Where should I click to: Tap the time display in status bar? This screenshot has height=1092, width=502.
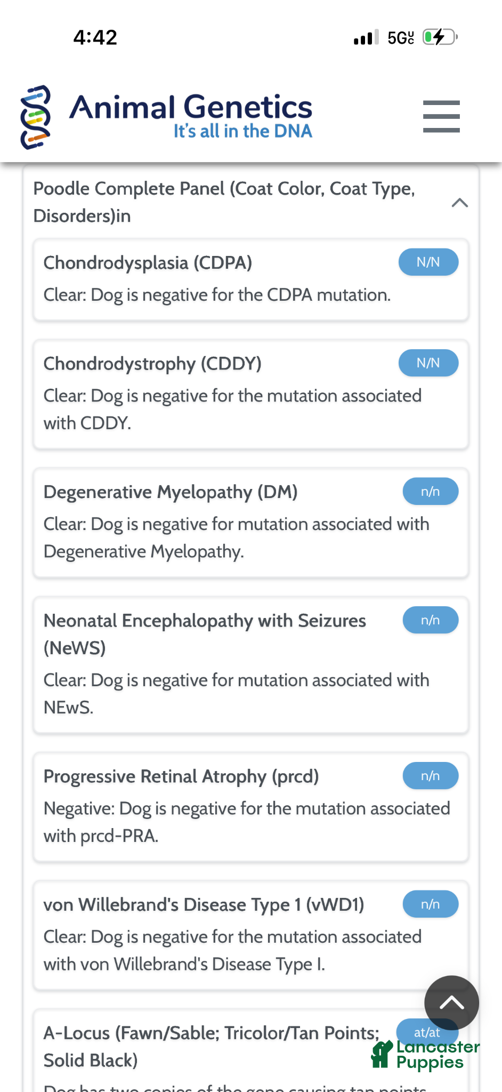tap(95, 37)
